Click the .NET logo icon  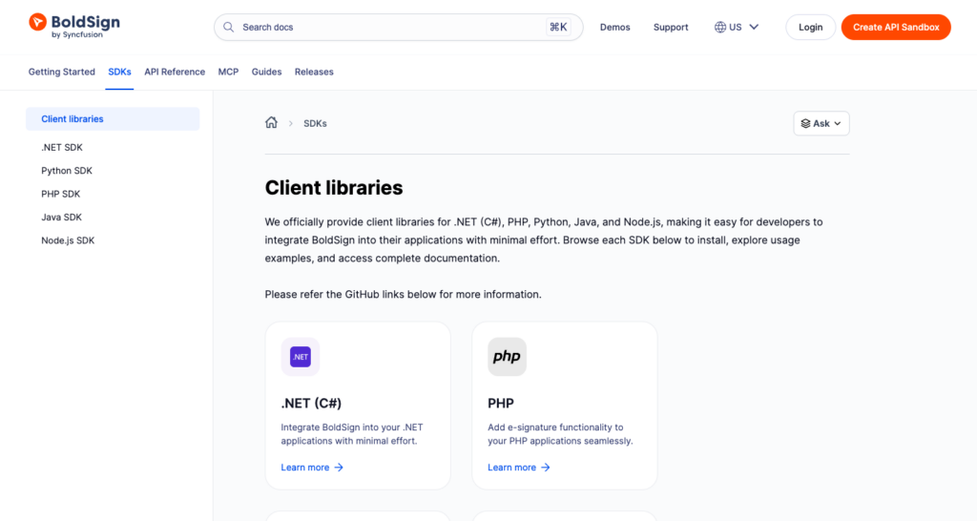(301, 357)
